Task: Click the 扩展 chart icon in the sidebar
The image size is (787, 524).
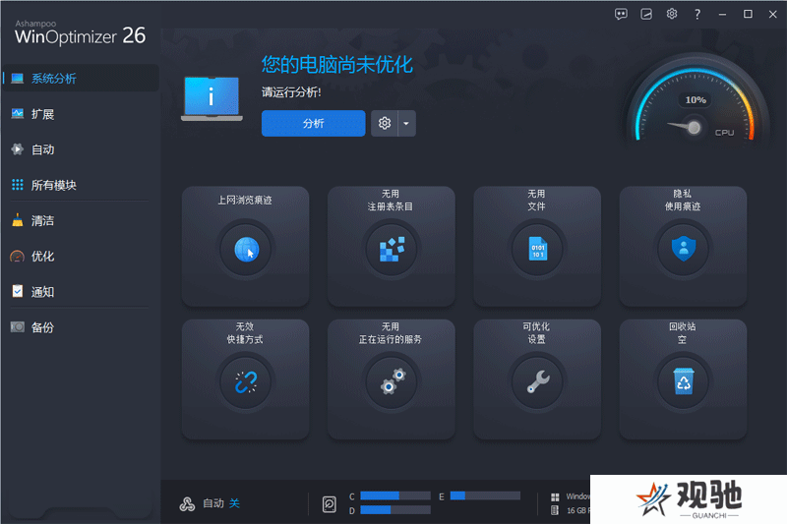Action: 18,114
